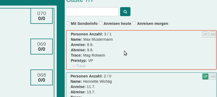Click the name Henriette Wichtig
Screen dimensions: 217x97
pyautogui.click(x=97, y=81)
